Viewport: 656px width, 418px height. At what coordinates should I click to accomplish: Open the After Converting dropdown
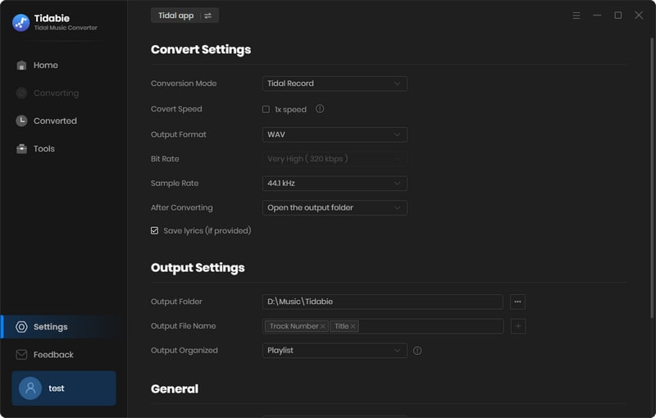coord(335,208)
